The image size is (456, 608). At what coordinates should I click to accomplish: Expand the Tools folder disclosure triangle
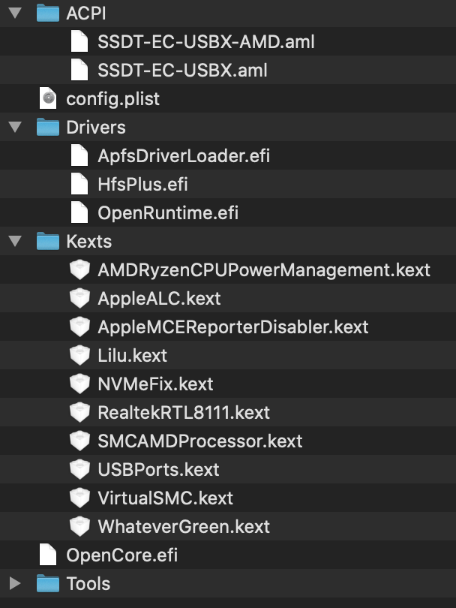pyautogui.click(x=15, y=584)
